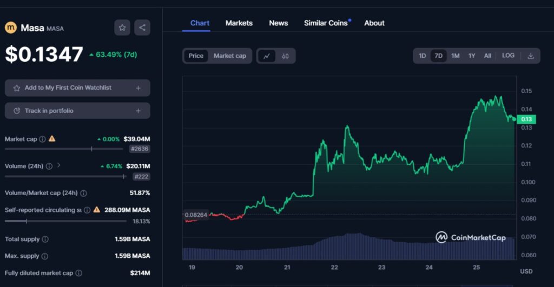Click the star favorite icon beside Masa
This screenshot has width=554, height=287.
(122, 28)
